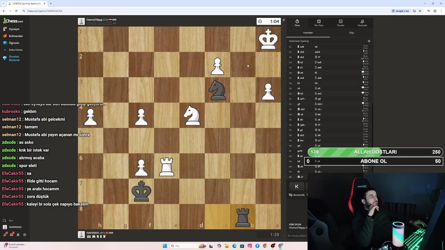Offer a draw with Beraberlik button
This screenshot has height=250, width=445.
297,195
